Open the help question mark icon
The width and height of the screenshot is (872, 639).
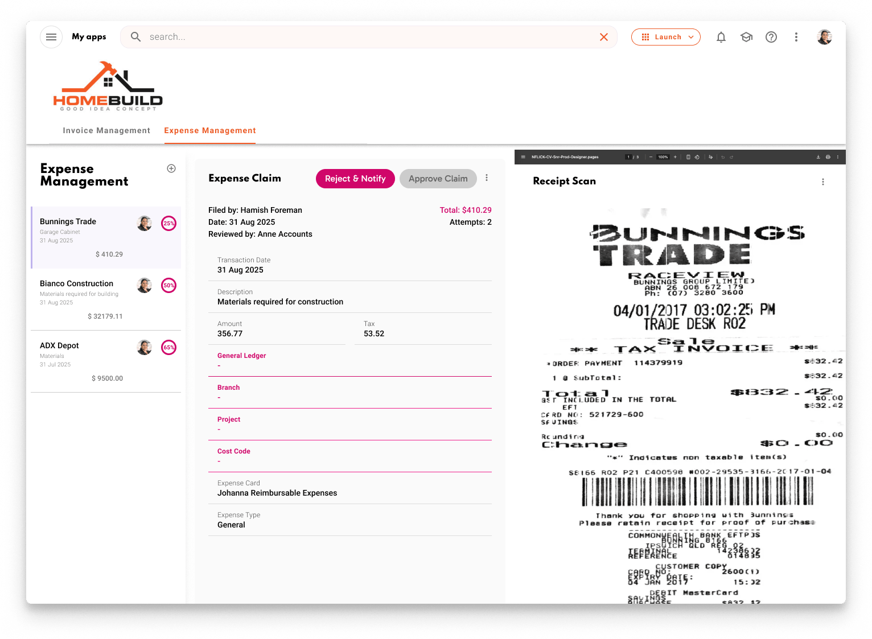coord(771,37)
